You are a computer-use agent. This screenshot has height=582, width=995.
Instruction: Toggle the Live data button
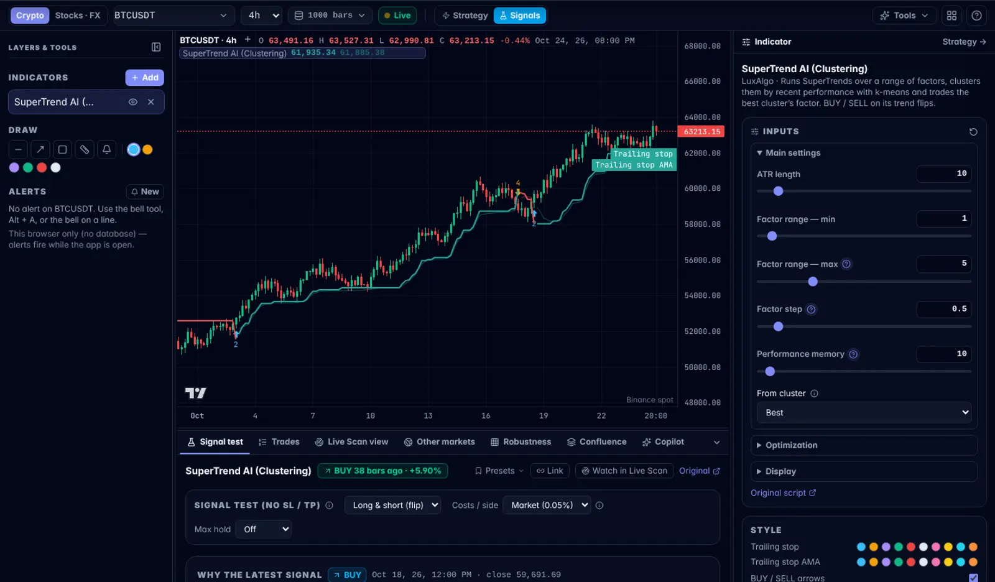[397, 16]
